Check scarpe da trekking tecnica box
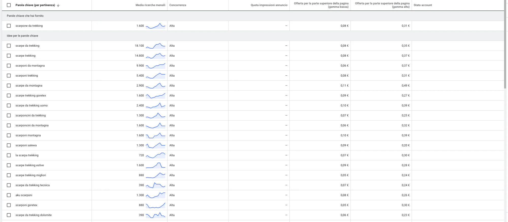This screenshot has width=508, height=222. (x=9, y=185)
